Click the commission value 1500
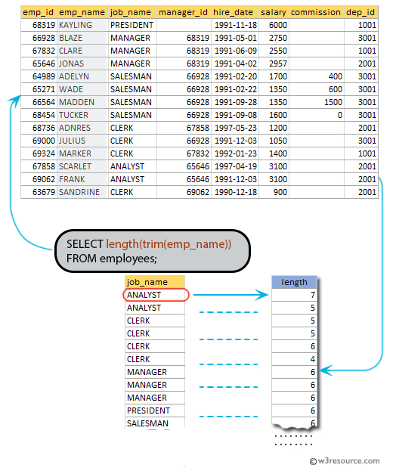 pyautogui.click(x=316, y=102)
